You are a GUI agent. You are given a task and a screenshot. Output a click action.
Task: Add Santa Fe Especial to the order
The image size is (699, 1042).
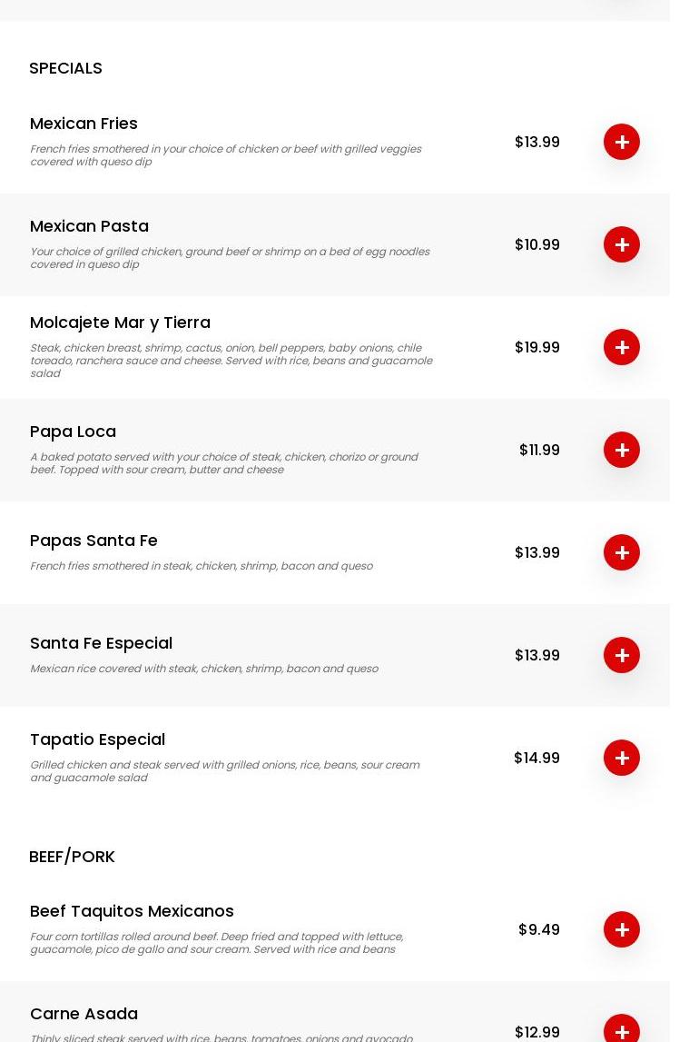point(622,655)
